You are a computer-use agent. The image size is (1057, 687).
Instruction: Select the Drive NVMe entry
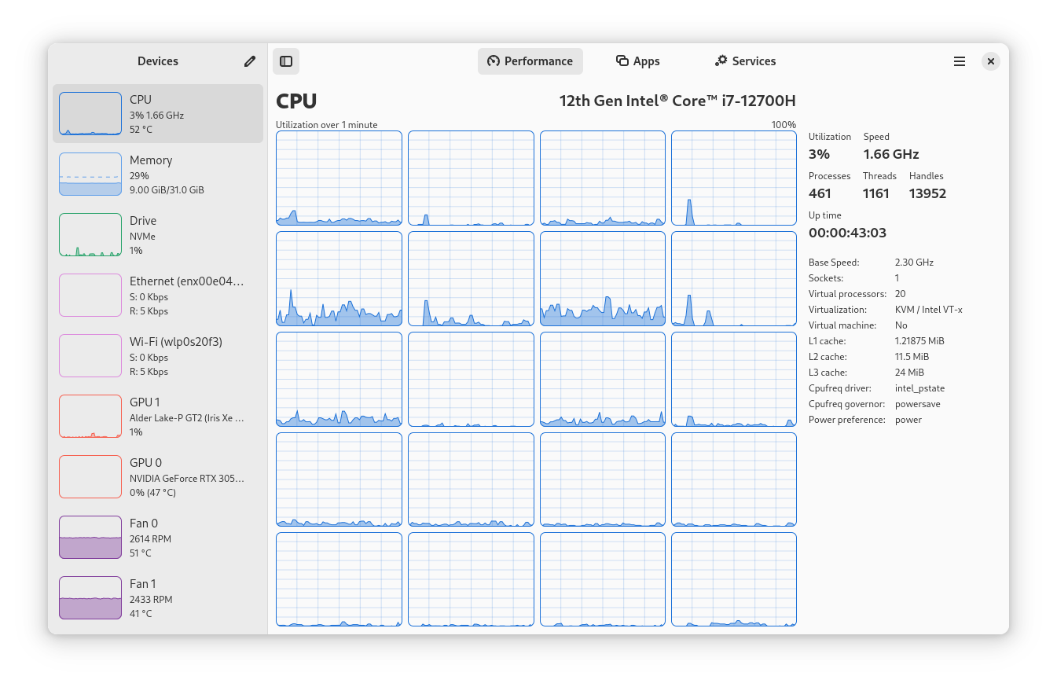point(157,234)
